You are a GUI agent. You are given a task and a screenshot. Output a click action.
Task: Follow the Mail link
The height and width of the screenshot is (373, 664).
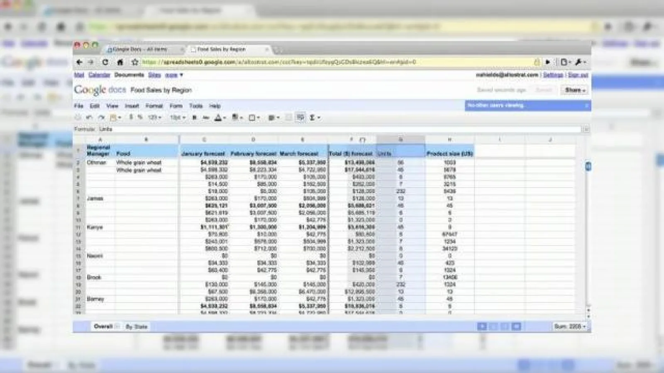click(79, 75)
